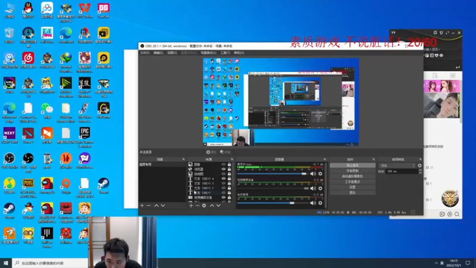Toggle visibility eye of 文本 (GDI+) 3 source

coord(224,183)
